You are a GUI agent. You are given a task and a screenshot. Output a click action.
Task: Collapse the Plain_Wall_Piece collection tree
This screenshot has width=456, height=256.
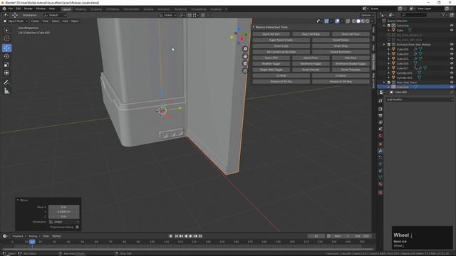click(385, 82)
